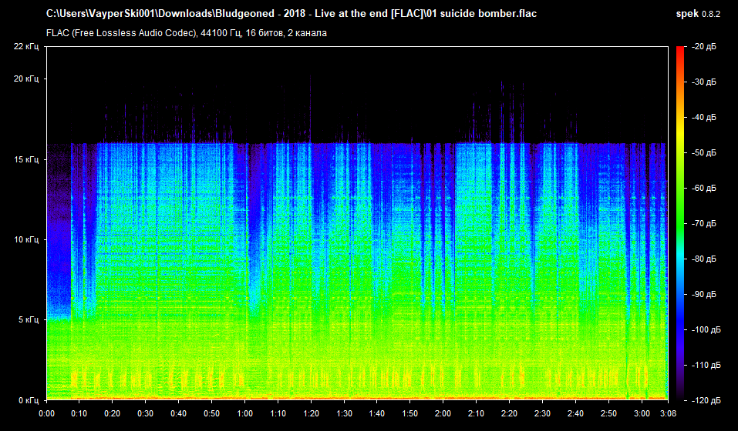The height and width of the screenshot is (431, 738).
Task: Click the 5 кГц frequency label
Action: (29, 319)
